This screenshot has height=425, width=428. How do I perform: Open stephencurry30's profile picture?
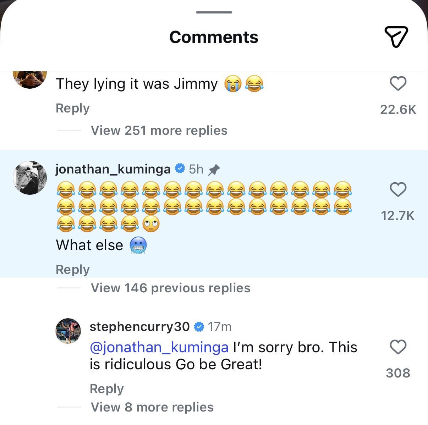68,331
